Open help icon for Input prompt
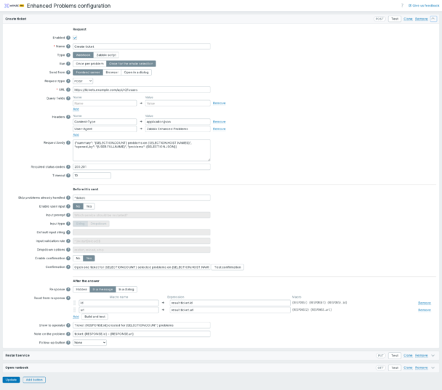Viewport: 442px width, 390px height. tap(68, 215)
